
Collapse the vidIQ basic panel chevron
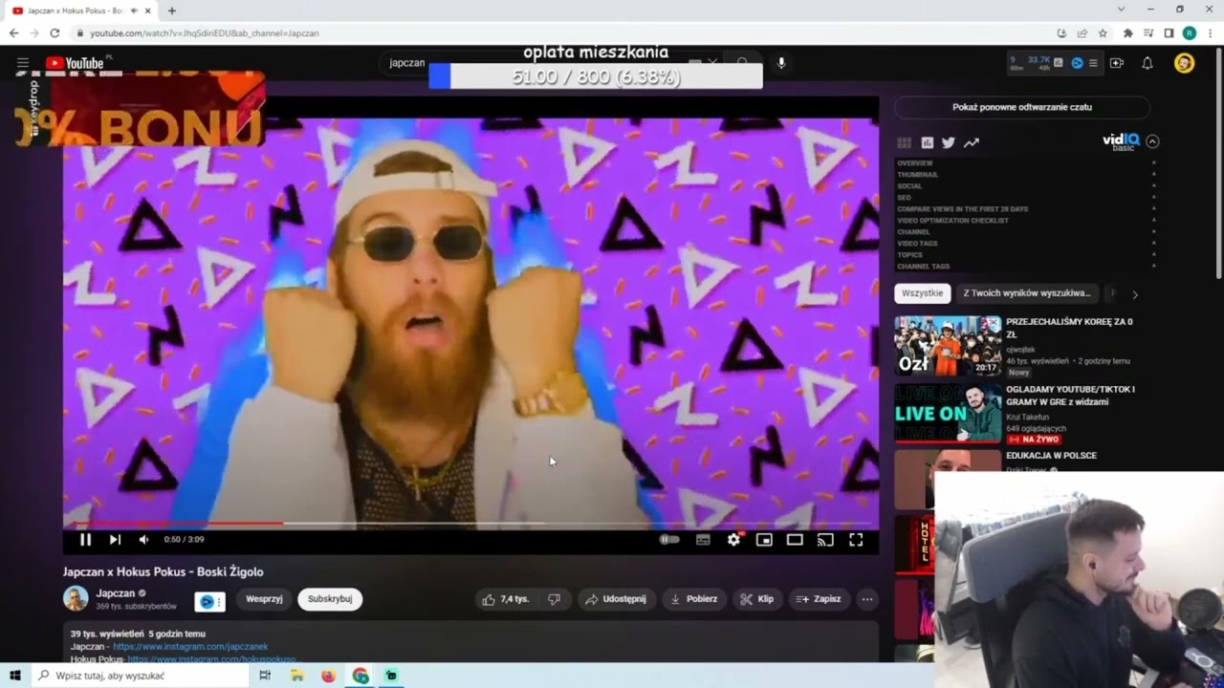pyautogui.click(x=1152, y=141)
